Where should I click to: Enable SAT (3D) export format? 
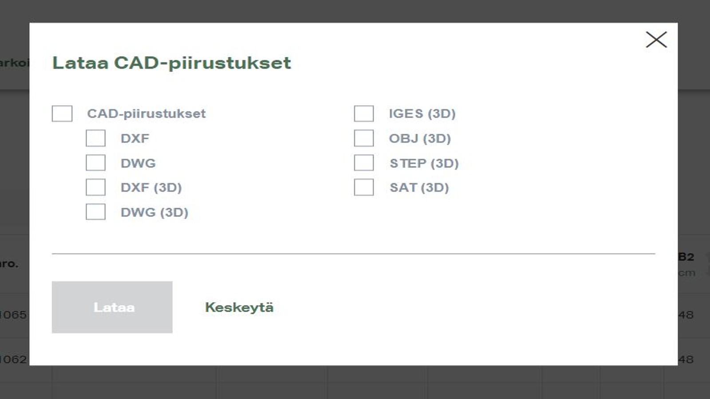(x=363, y=188)
